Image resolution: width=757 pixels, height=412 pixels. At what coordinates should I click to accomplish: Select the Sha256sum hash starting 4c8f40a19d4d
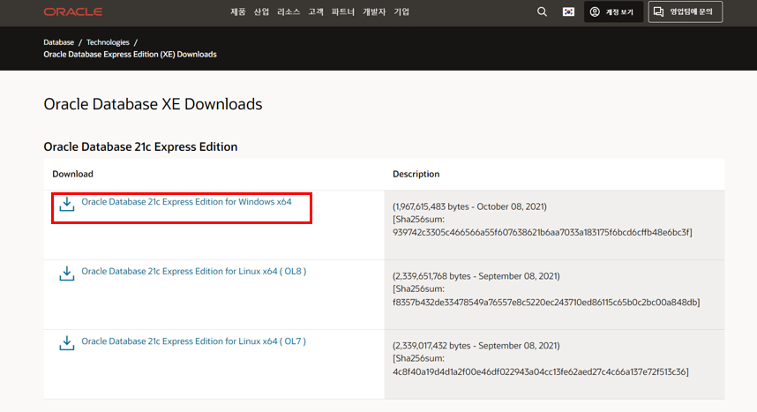pyautogui.click(x=541, y=372)
